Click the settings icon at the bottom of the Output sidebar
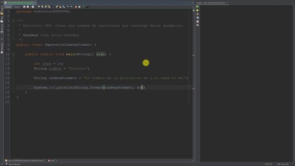 [x=198, y=25]
